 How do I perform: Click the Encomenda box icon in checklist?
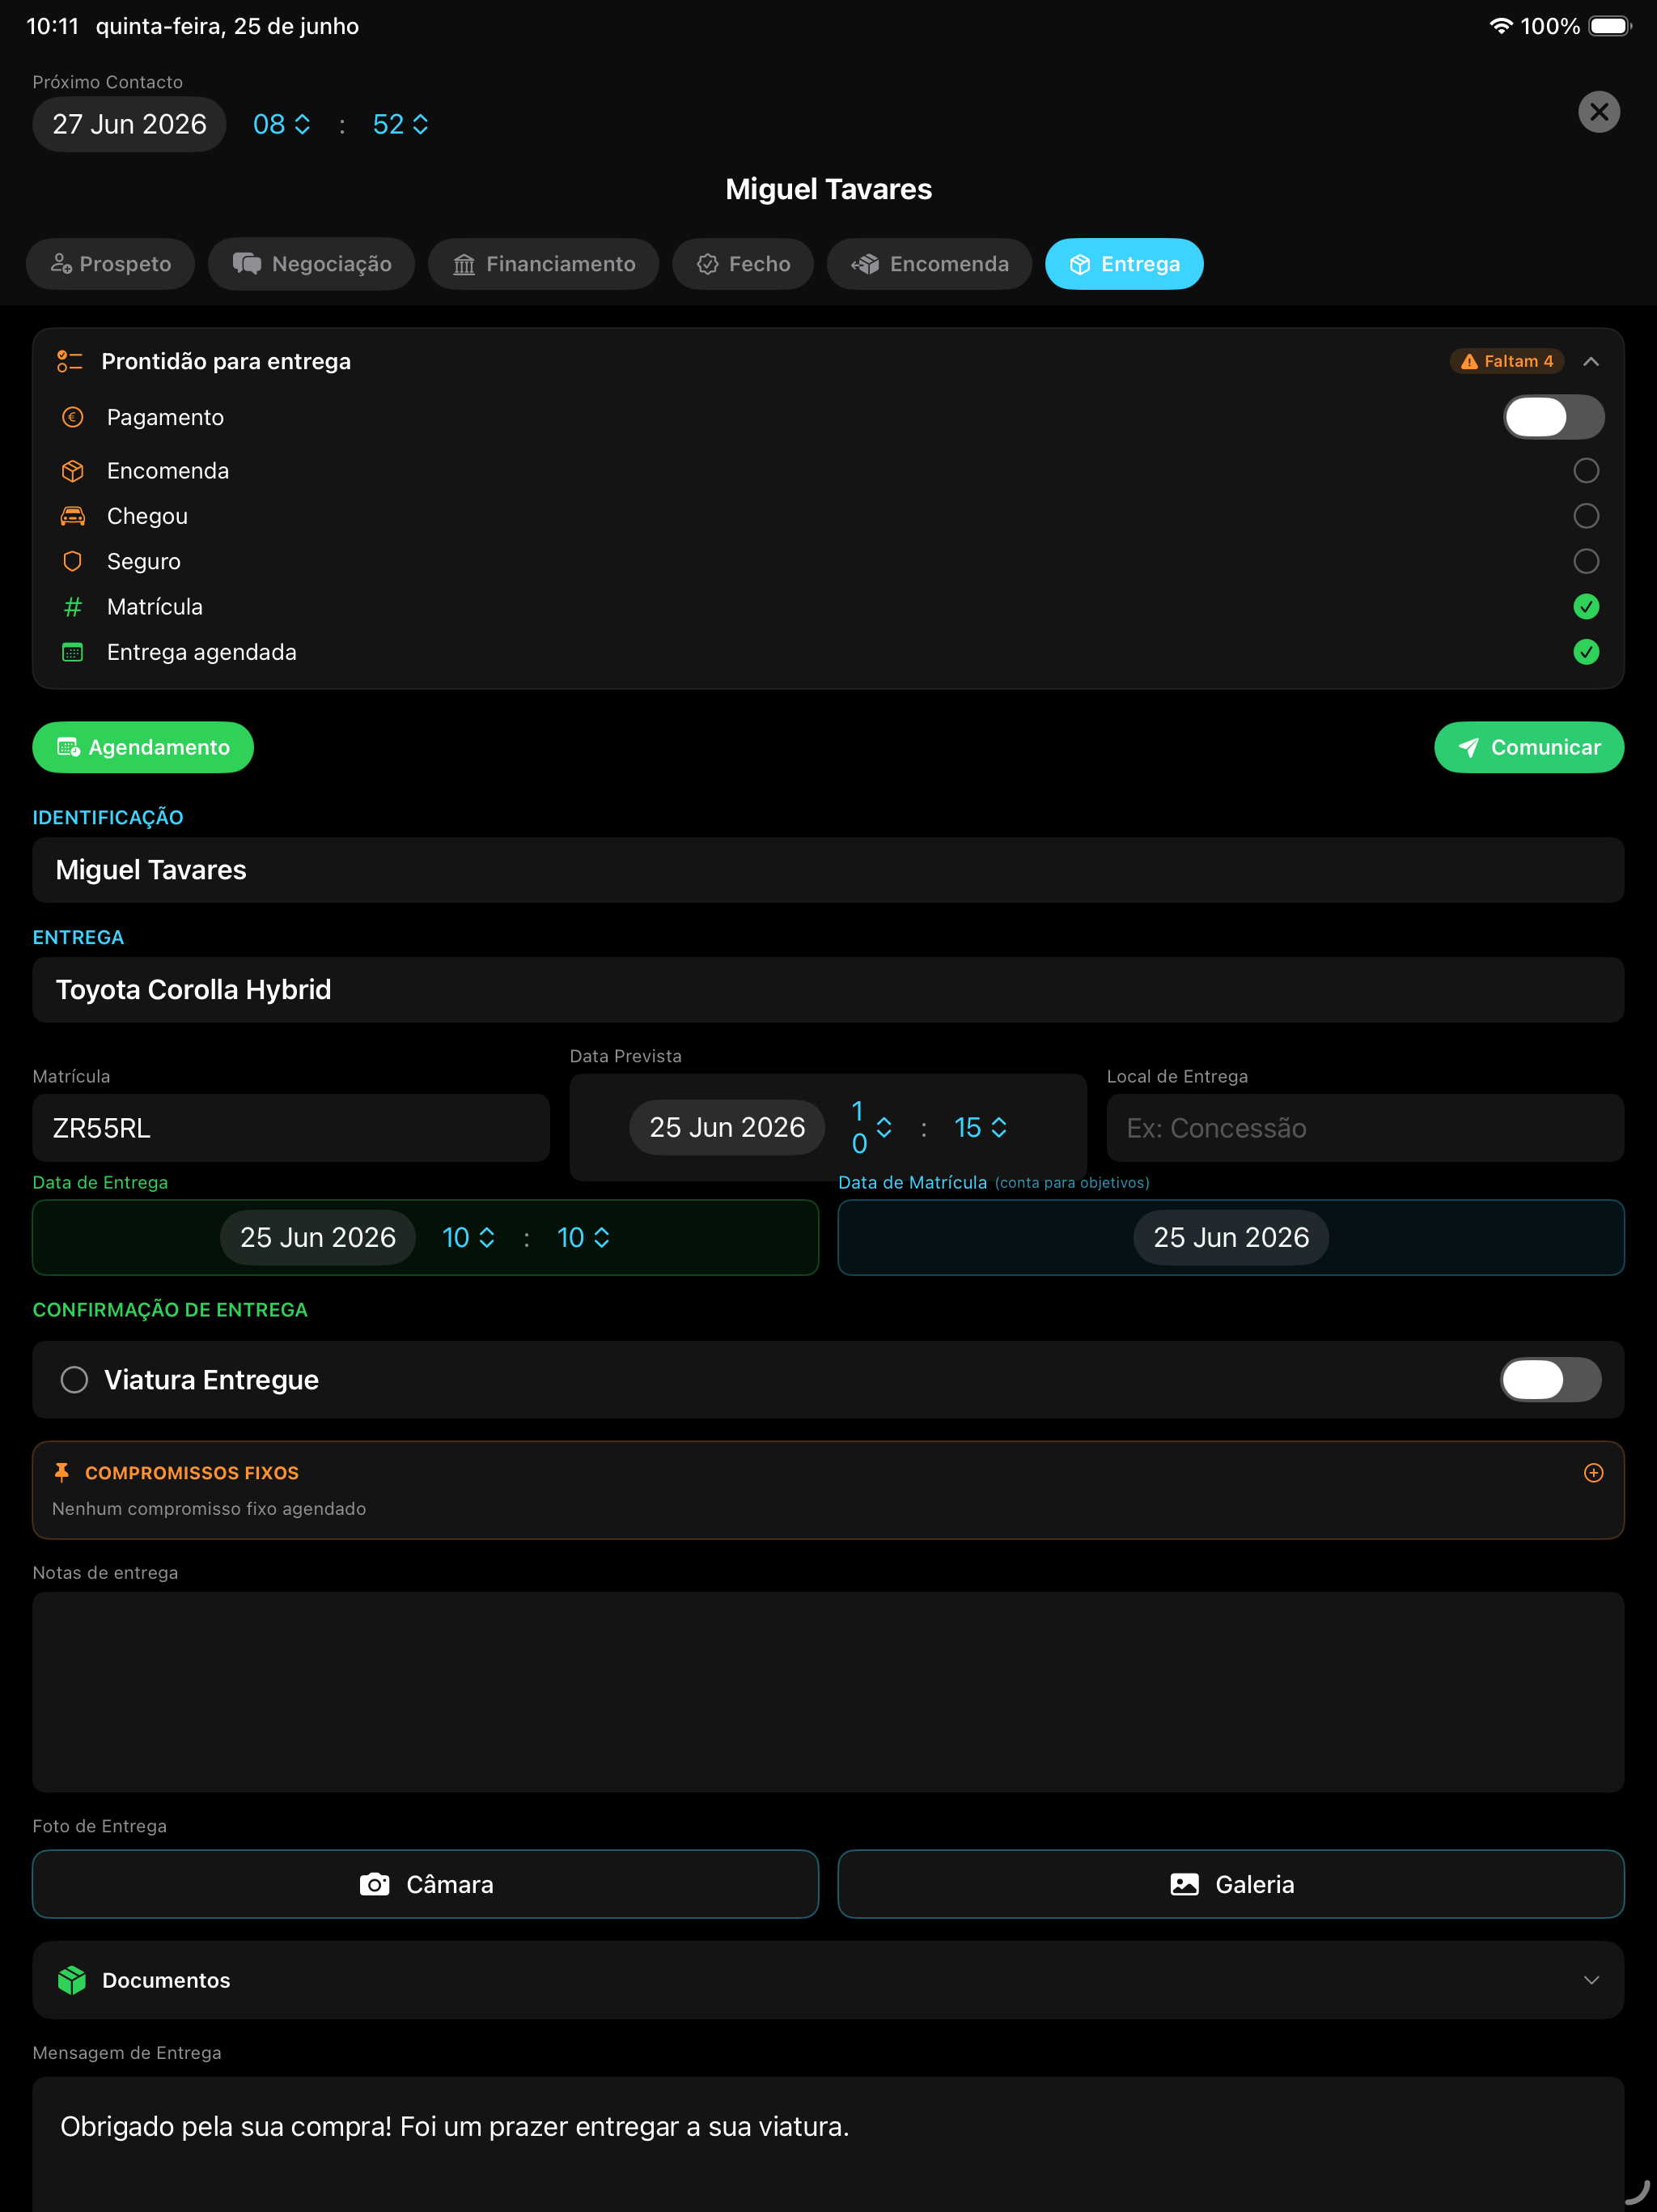click(73, 471)
